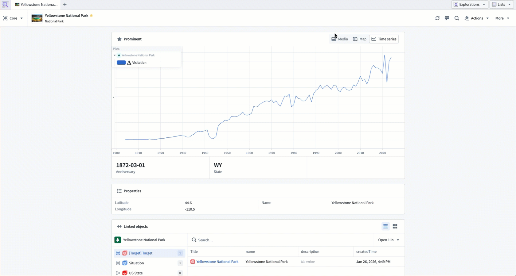
Task: Switch linked objects to list view
Action: click(x=385, y=226)
